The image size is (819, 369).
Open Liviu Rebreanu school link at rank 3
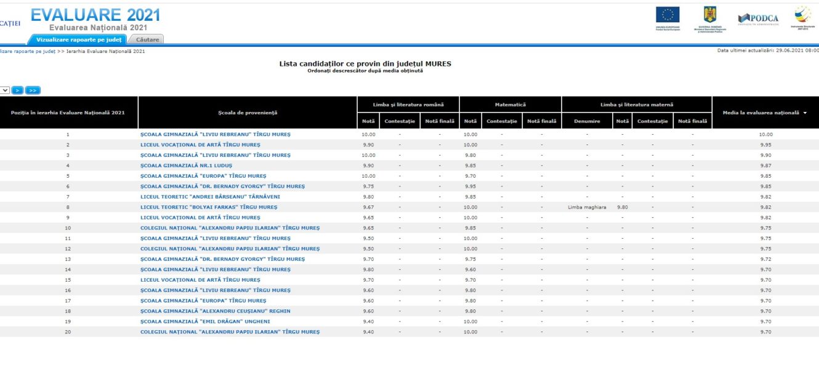(x=216, y=155)
